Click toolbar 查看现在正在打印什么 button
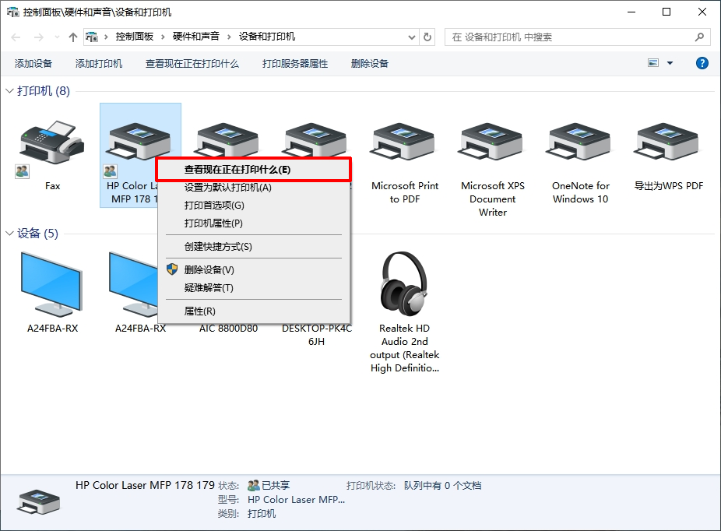 192,63
